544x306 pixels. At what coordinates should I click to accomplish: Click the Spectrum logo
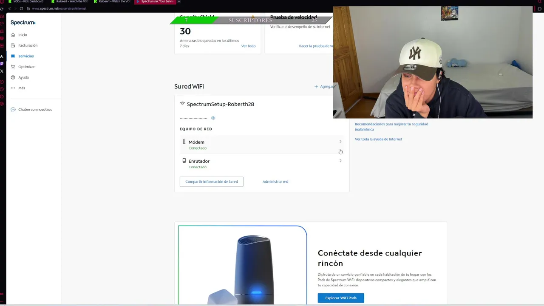[x=23, y=23]
